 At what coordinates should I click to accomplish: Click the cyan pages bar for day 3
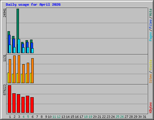(x=19, y=46)
